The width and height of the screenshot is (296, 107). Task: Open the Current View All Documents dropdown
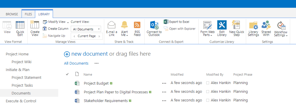tap(86, 29)
